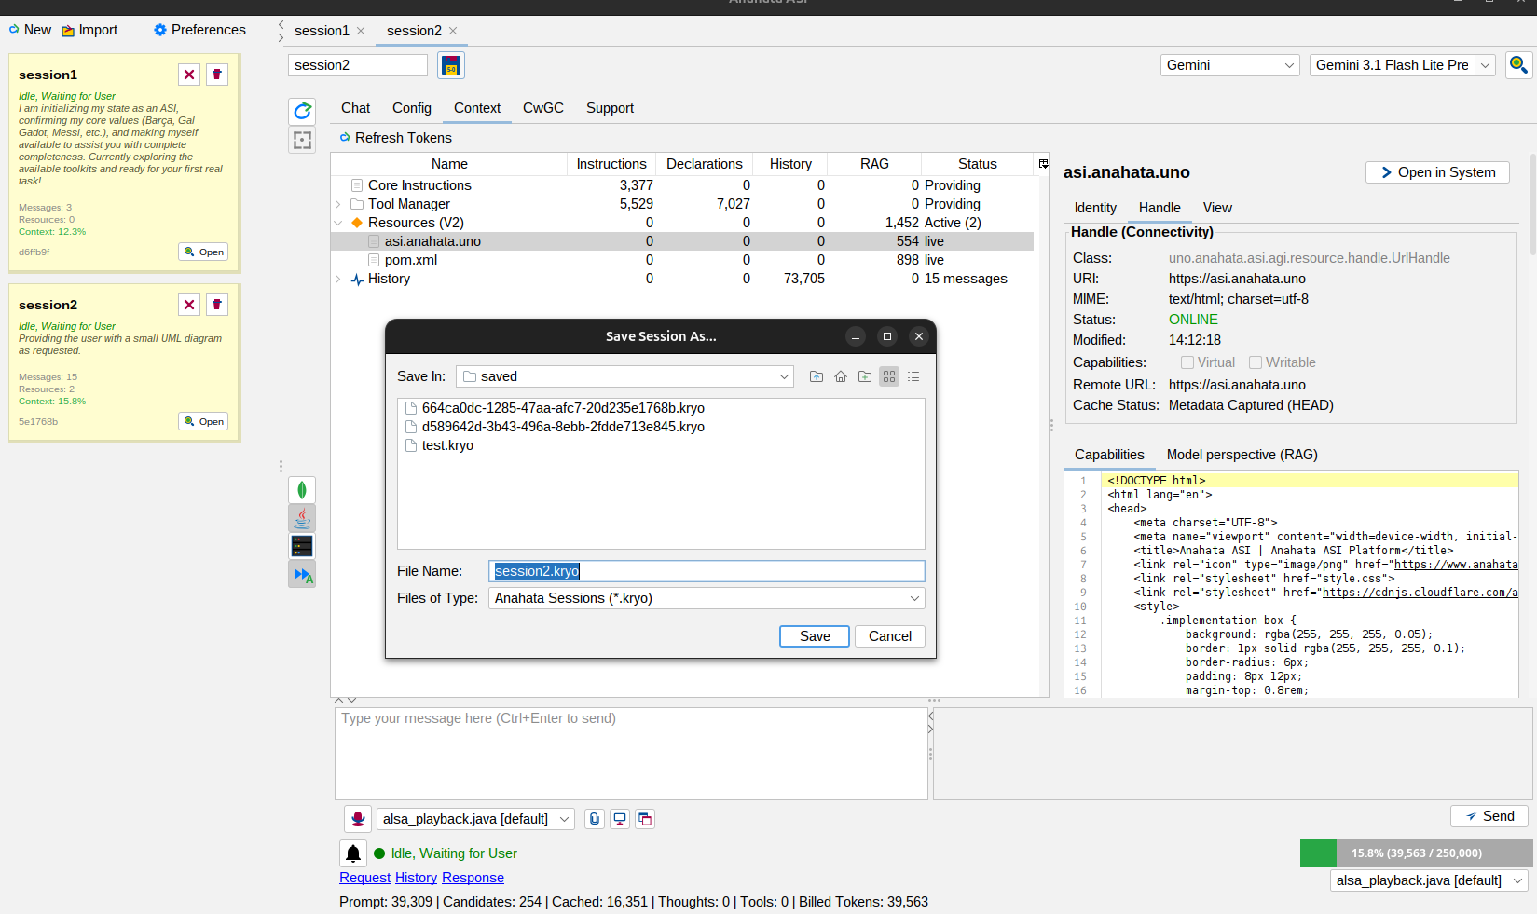
Task: Click the Open in System button
Action: (x=1436, y=171)
